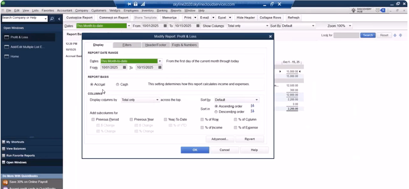409x189 pixels.
Task: Open toolbar From date calendar icon
Action: tap(165, 26)
